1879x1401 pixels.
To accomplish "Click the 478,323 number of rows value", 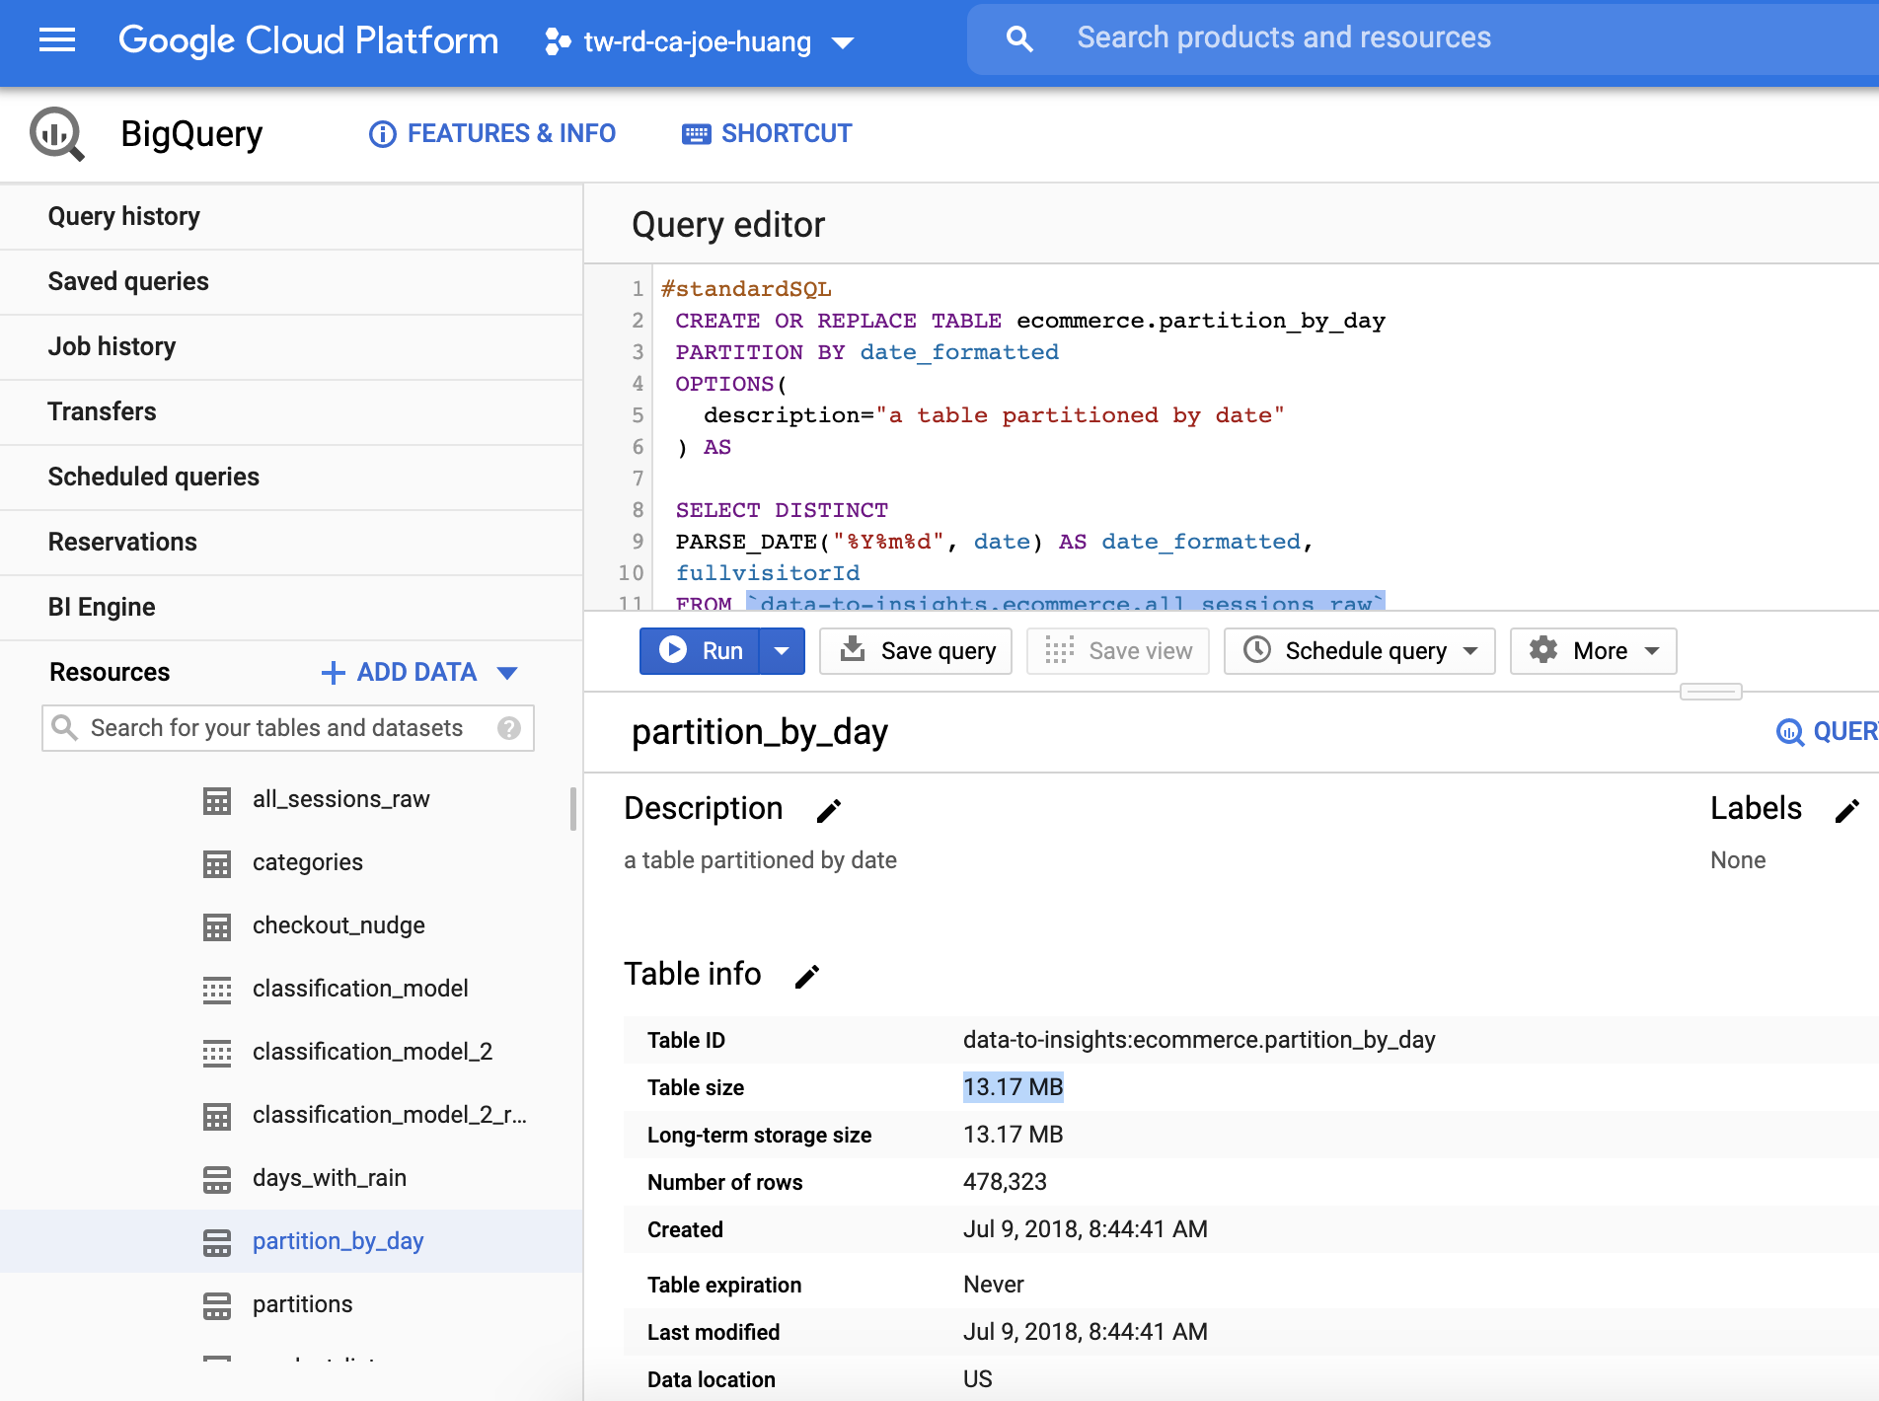I will pyautogui.click(x=1005, y=1182).
